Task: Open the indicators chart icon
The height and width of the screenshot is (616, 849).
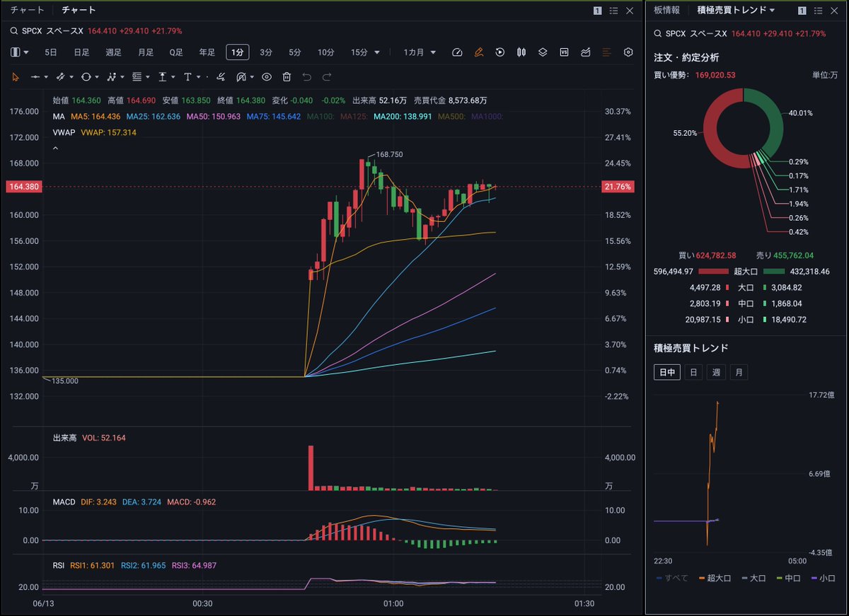Action: point(586,52)
